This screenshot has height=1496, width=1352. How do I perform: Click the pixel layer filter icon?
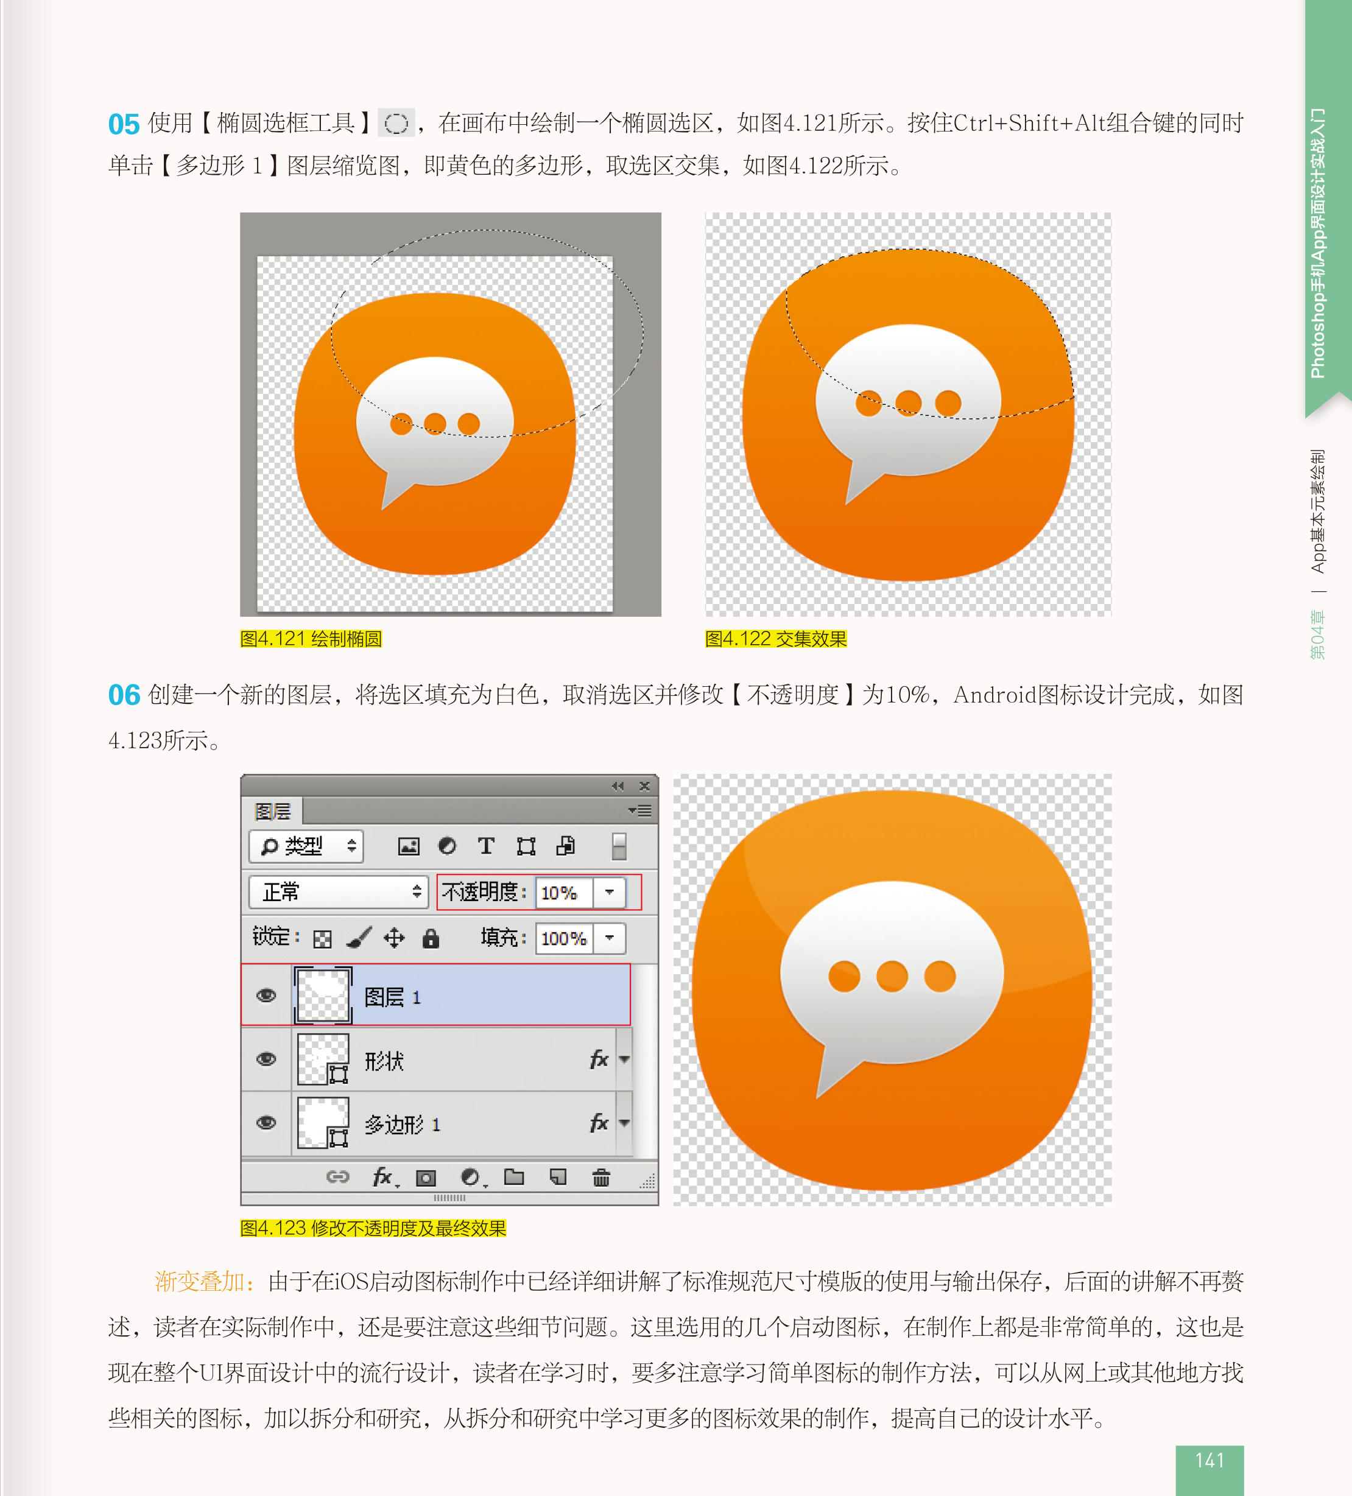[x=408, y=847]
